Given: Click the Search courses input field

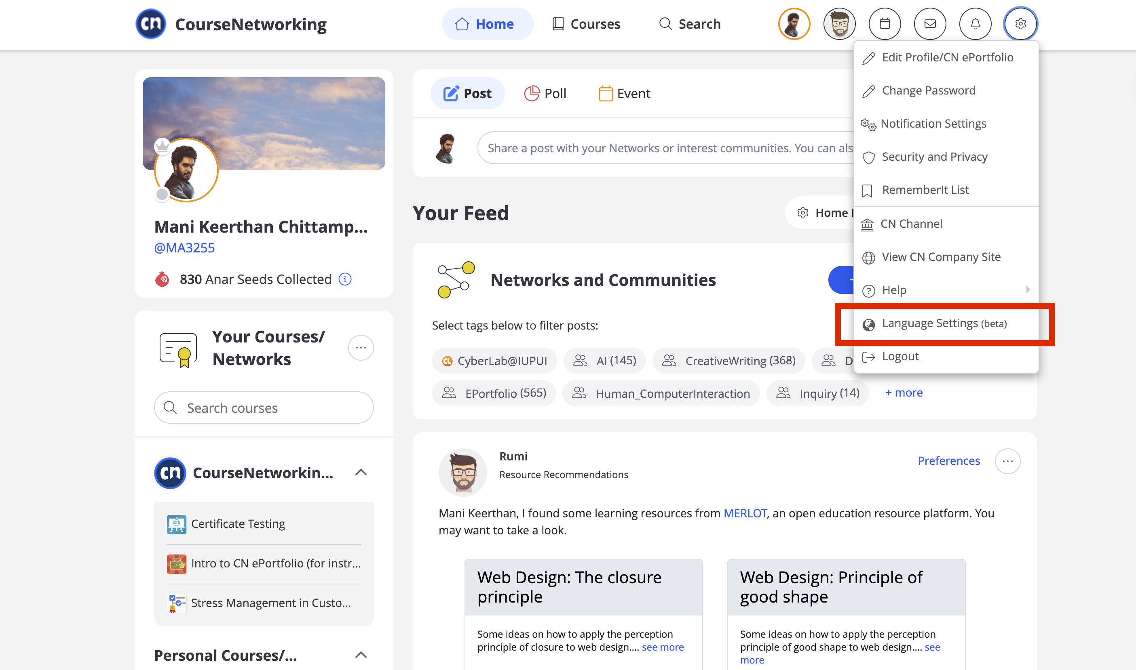Looking at the screenshot, I should coord(264,407).
